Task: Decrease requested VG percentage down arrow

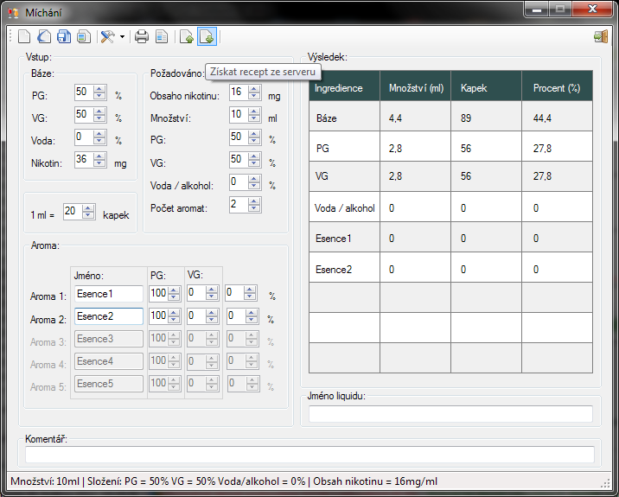Action: (x=254, y=163)
